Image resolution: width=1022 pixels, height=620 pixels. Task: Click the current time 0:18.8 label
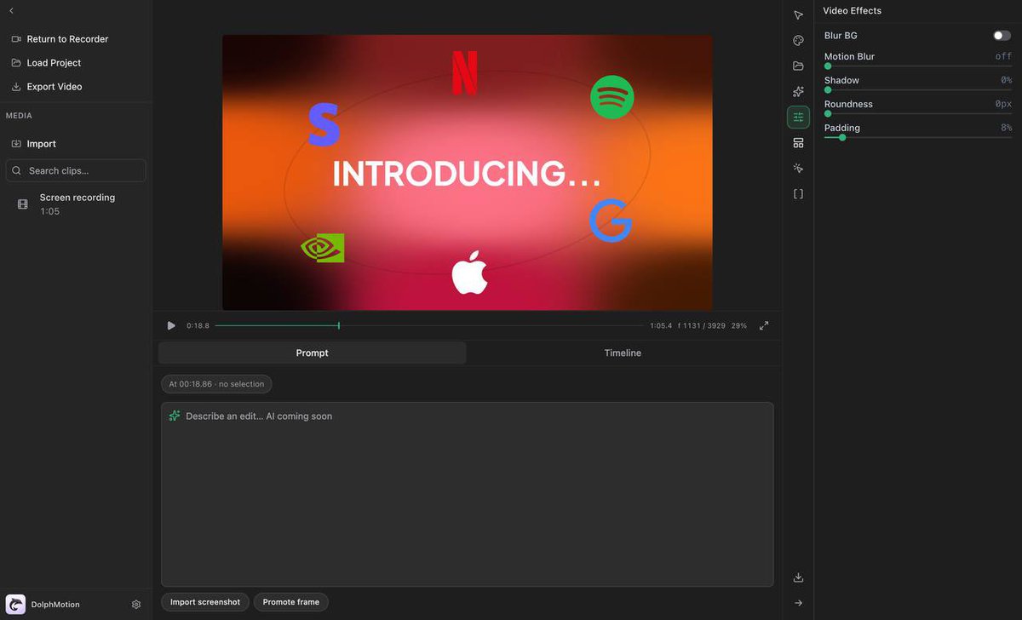pyautogui.click(x=198, y=326)
